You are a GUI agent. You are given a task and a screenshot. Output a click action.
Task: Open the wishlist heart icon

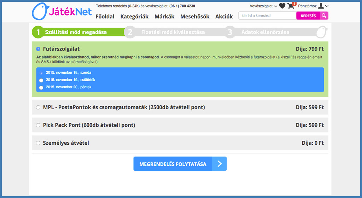point(282,6)
